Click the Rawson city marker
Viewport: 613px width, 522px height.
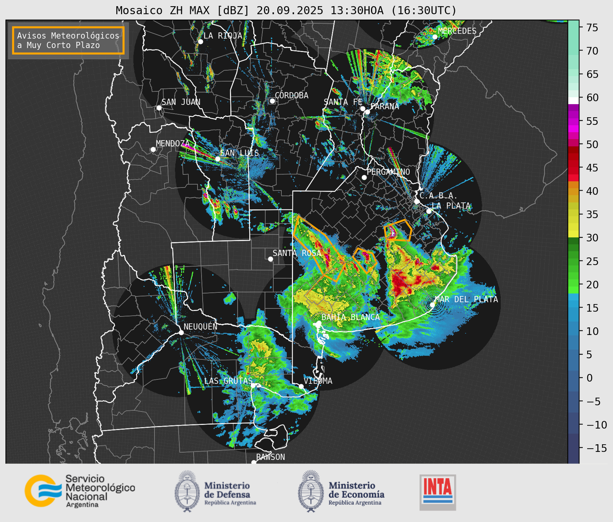click(254, 462)
